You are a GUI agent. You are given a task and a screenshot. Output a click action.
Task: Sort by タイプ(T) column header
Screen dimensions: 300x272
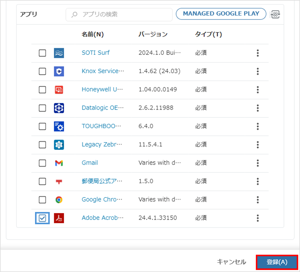pos(208,34)
